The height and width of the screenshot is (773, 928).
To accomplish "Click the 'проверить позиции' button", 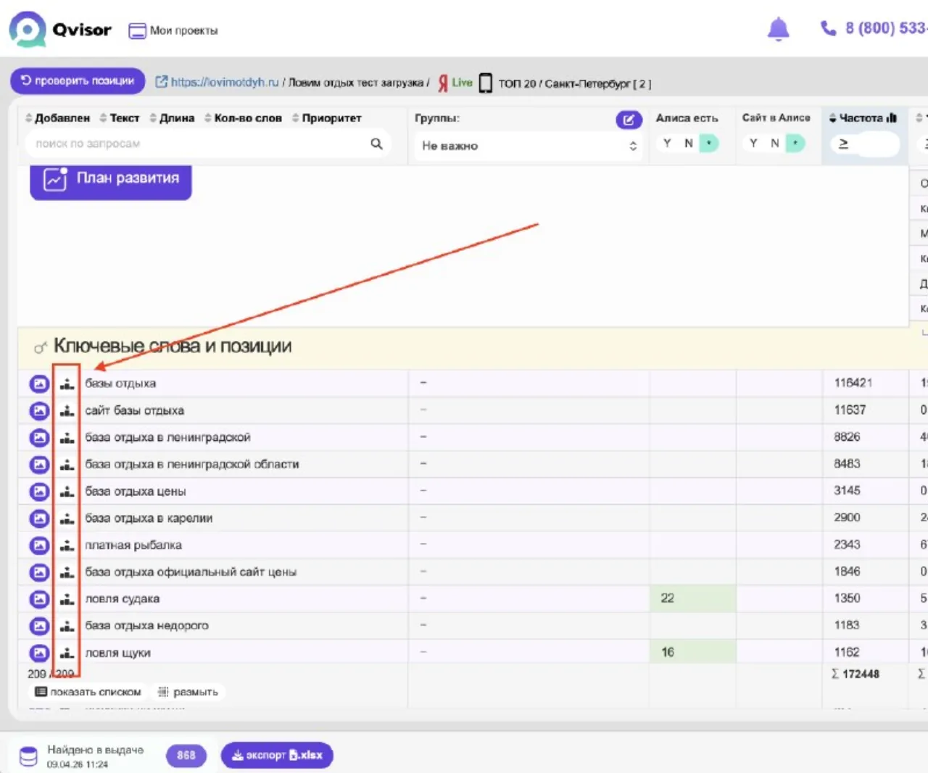I will [x=78, y=80].
